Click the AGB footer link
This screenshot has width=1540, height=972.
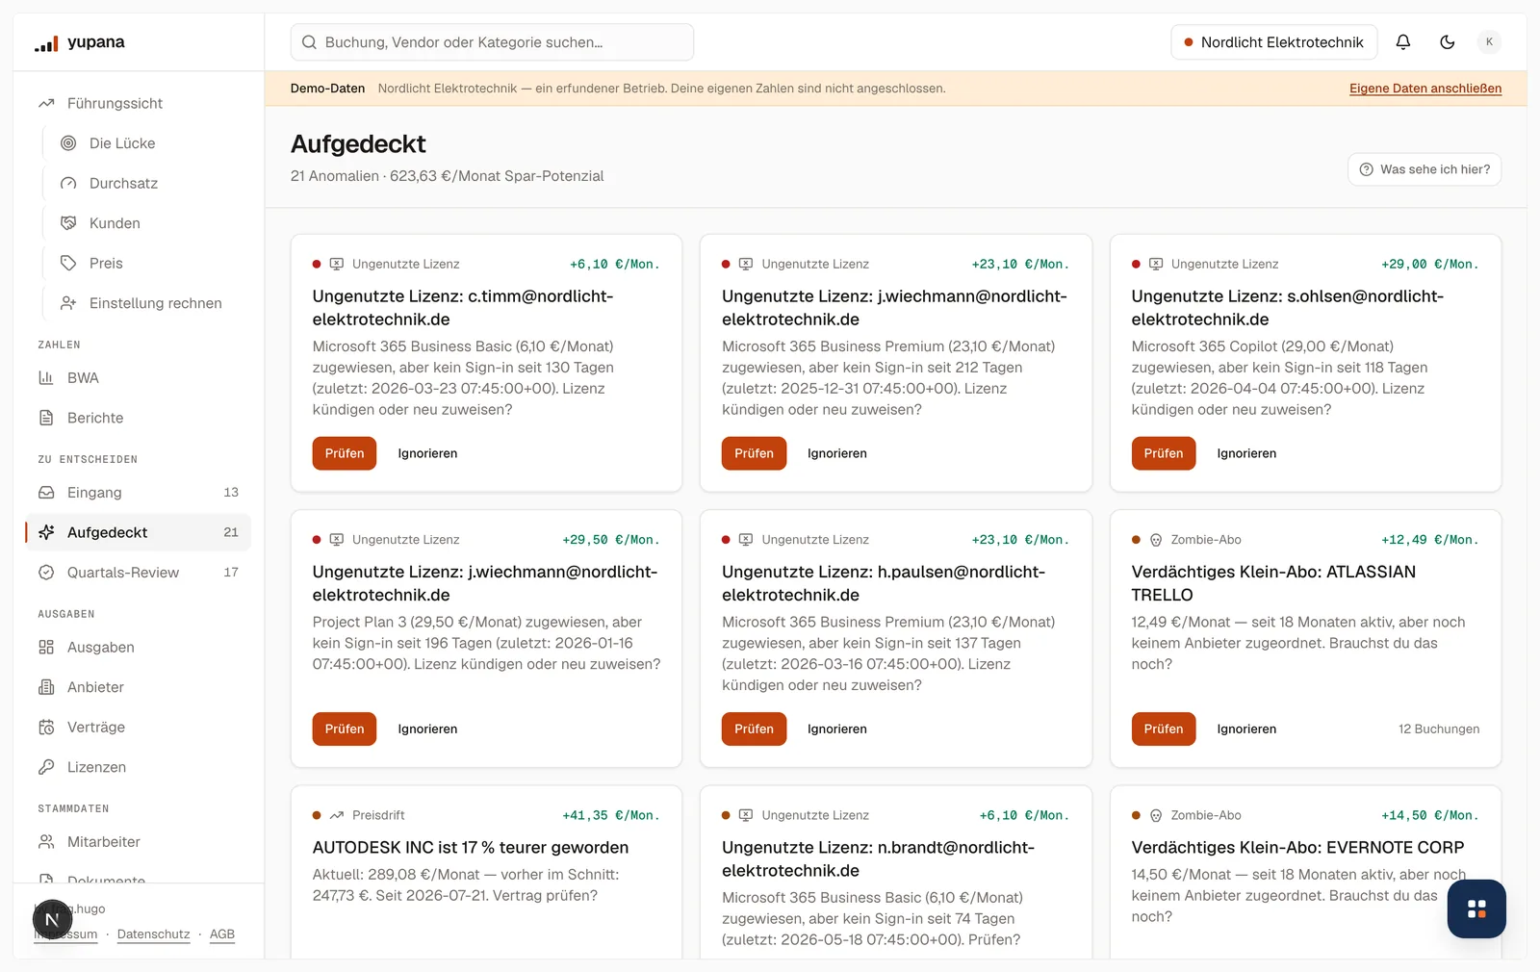click(222, 934)
